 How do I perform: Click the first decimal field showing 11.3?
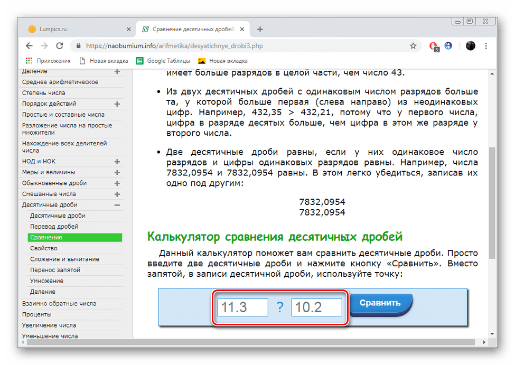click(x=243, y=307)
